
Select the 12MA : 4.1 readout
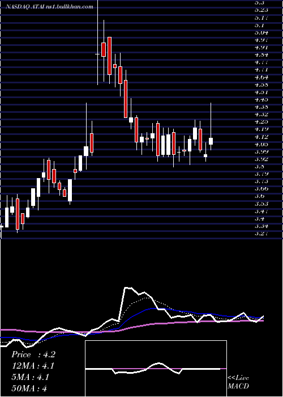pyautogui.click(x=33, y=366)
